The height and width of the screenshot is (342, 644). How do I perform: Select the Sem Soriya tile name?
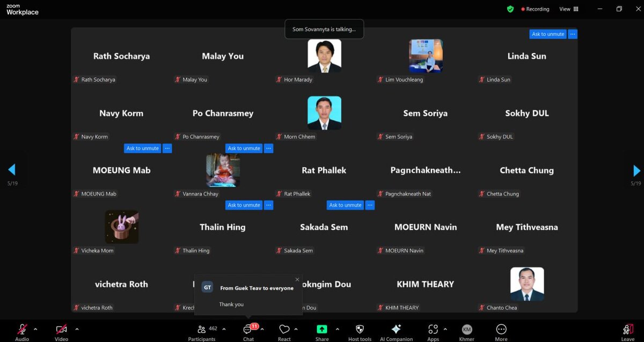pyautogui.click(x=426, y=113)
